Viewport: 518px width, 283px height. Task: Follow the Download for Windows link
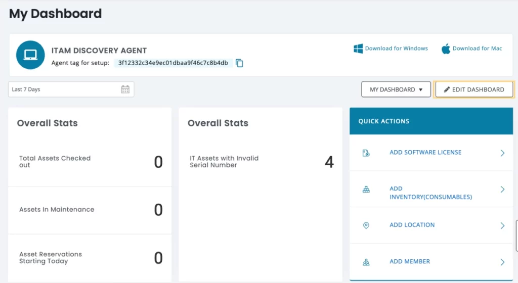coord(396,49)
